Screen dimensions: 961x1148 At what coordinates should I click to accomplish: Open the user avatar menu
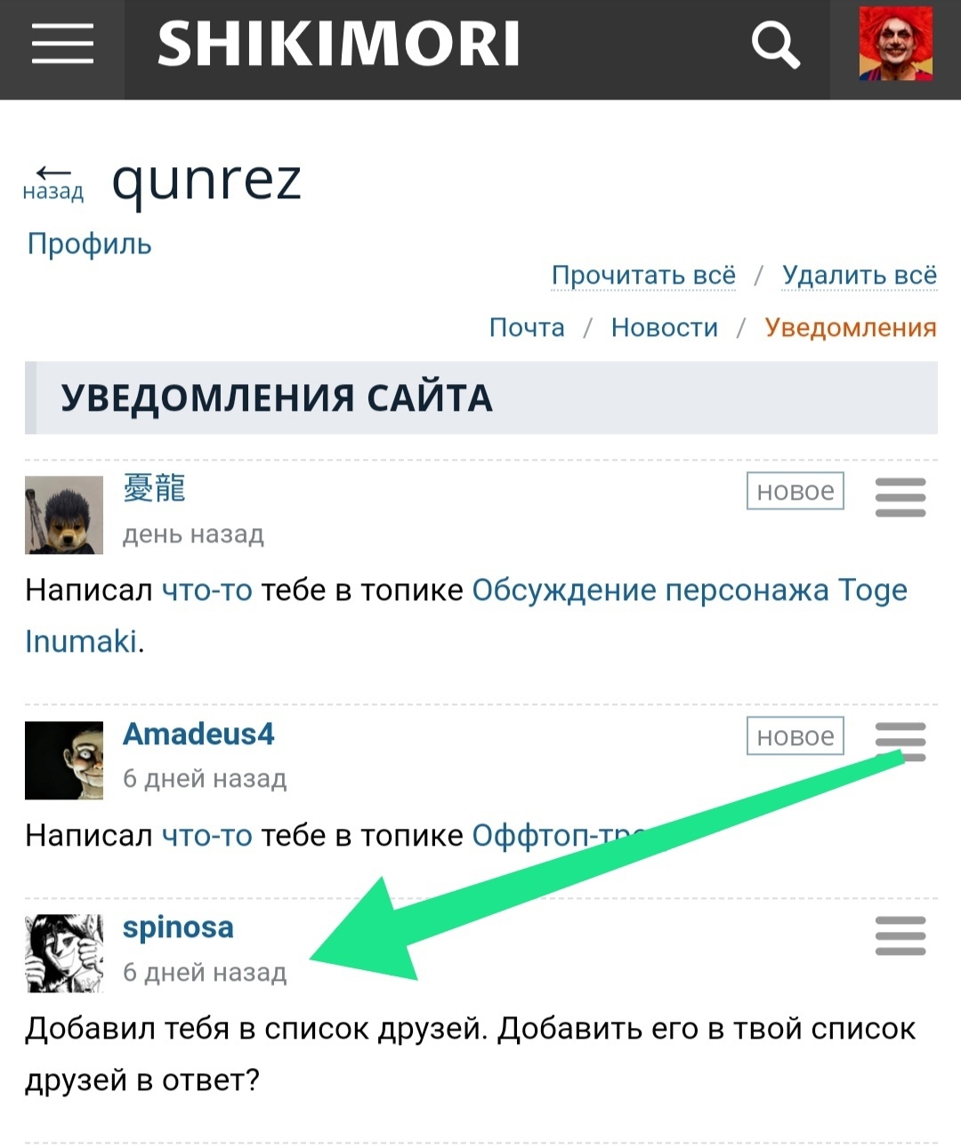pos(895,44)
